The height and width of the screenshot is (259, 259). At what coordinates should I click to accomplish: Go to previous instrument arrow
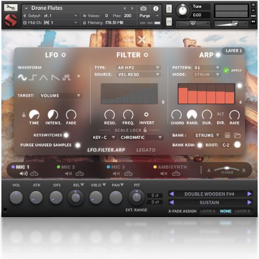[x=125, y=8]
